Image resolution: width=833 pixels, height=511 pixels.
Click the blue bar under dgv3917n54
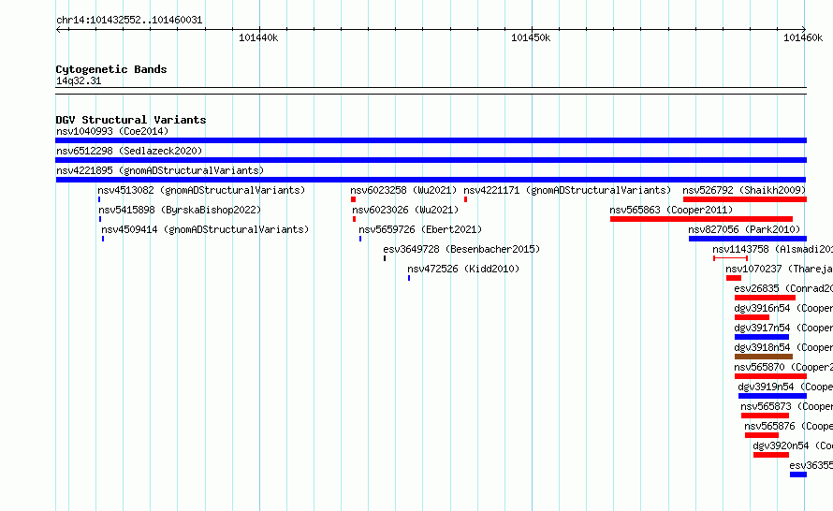762,337
